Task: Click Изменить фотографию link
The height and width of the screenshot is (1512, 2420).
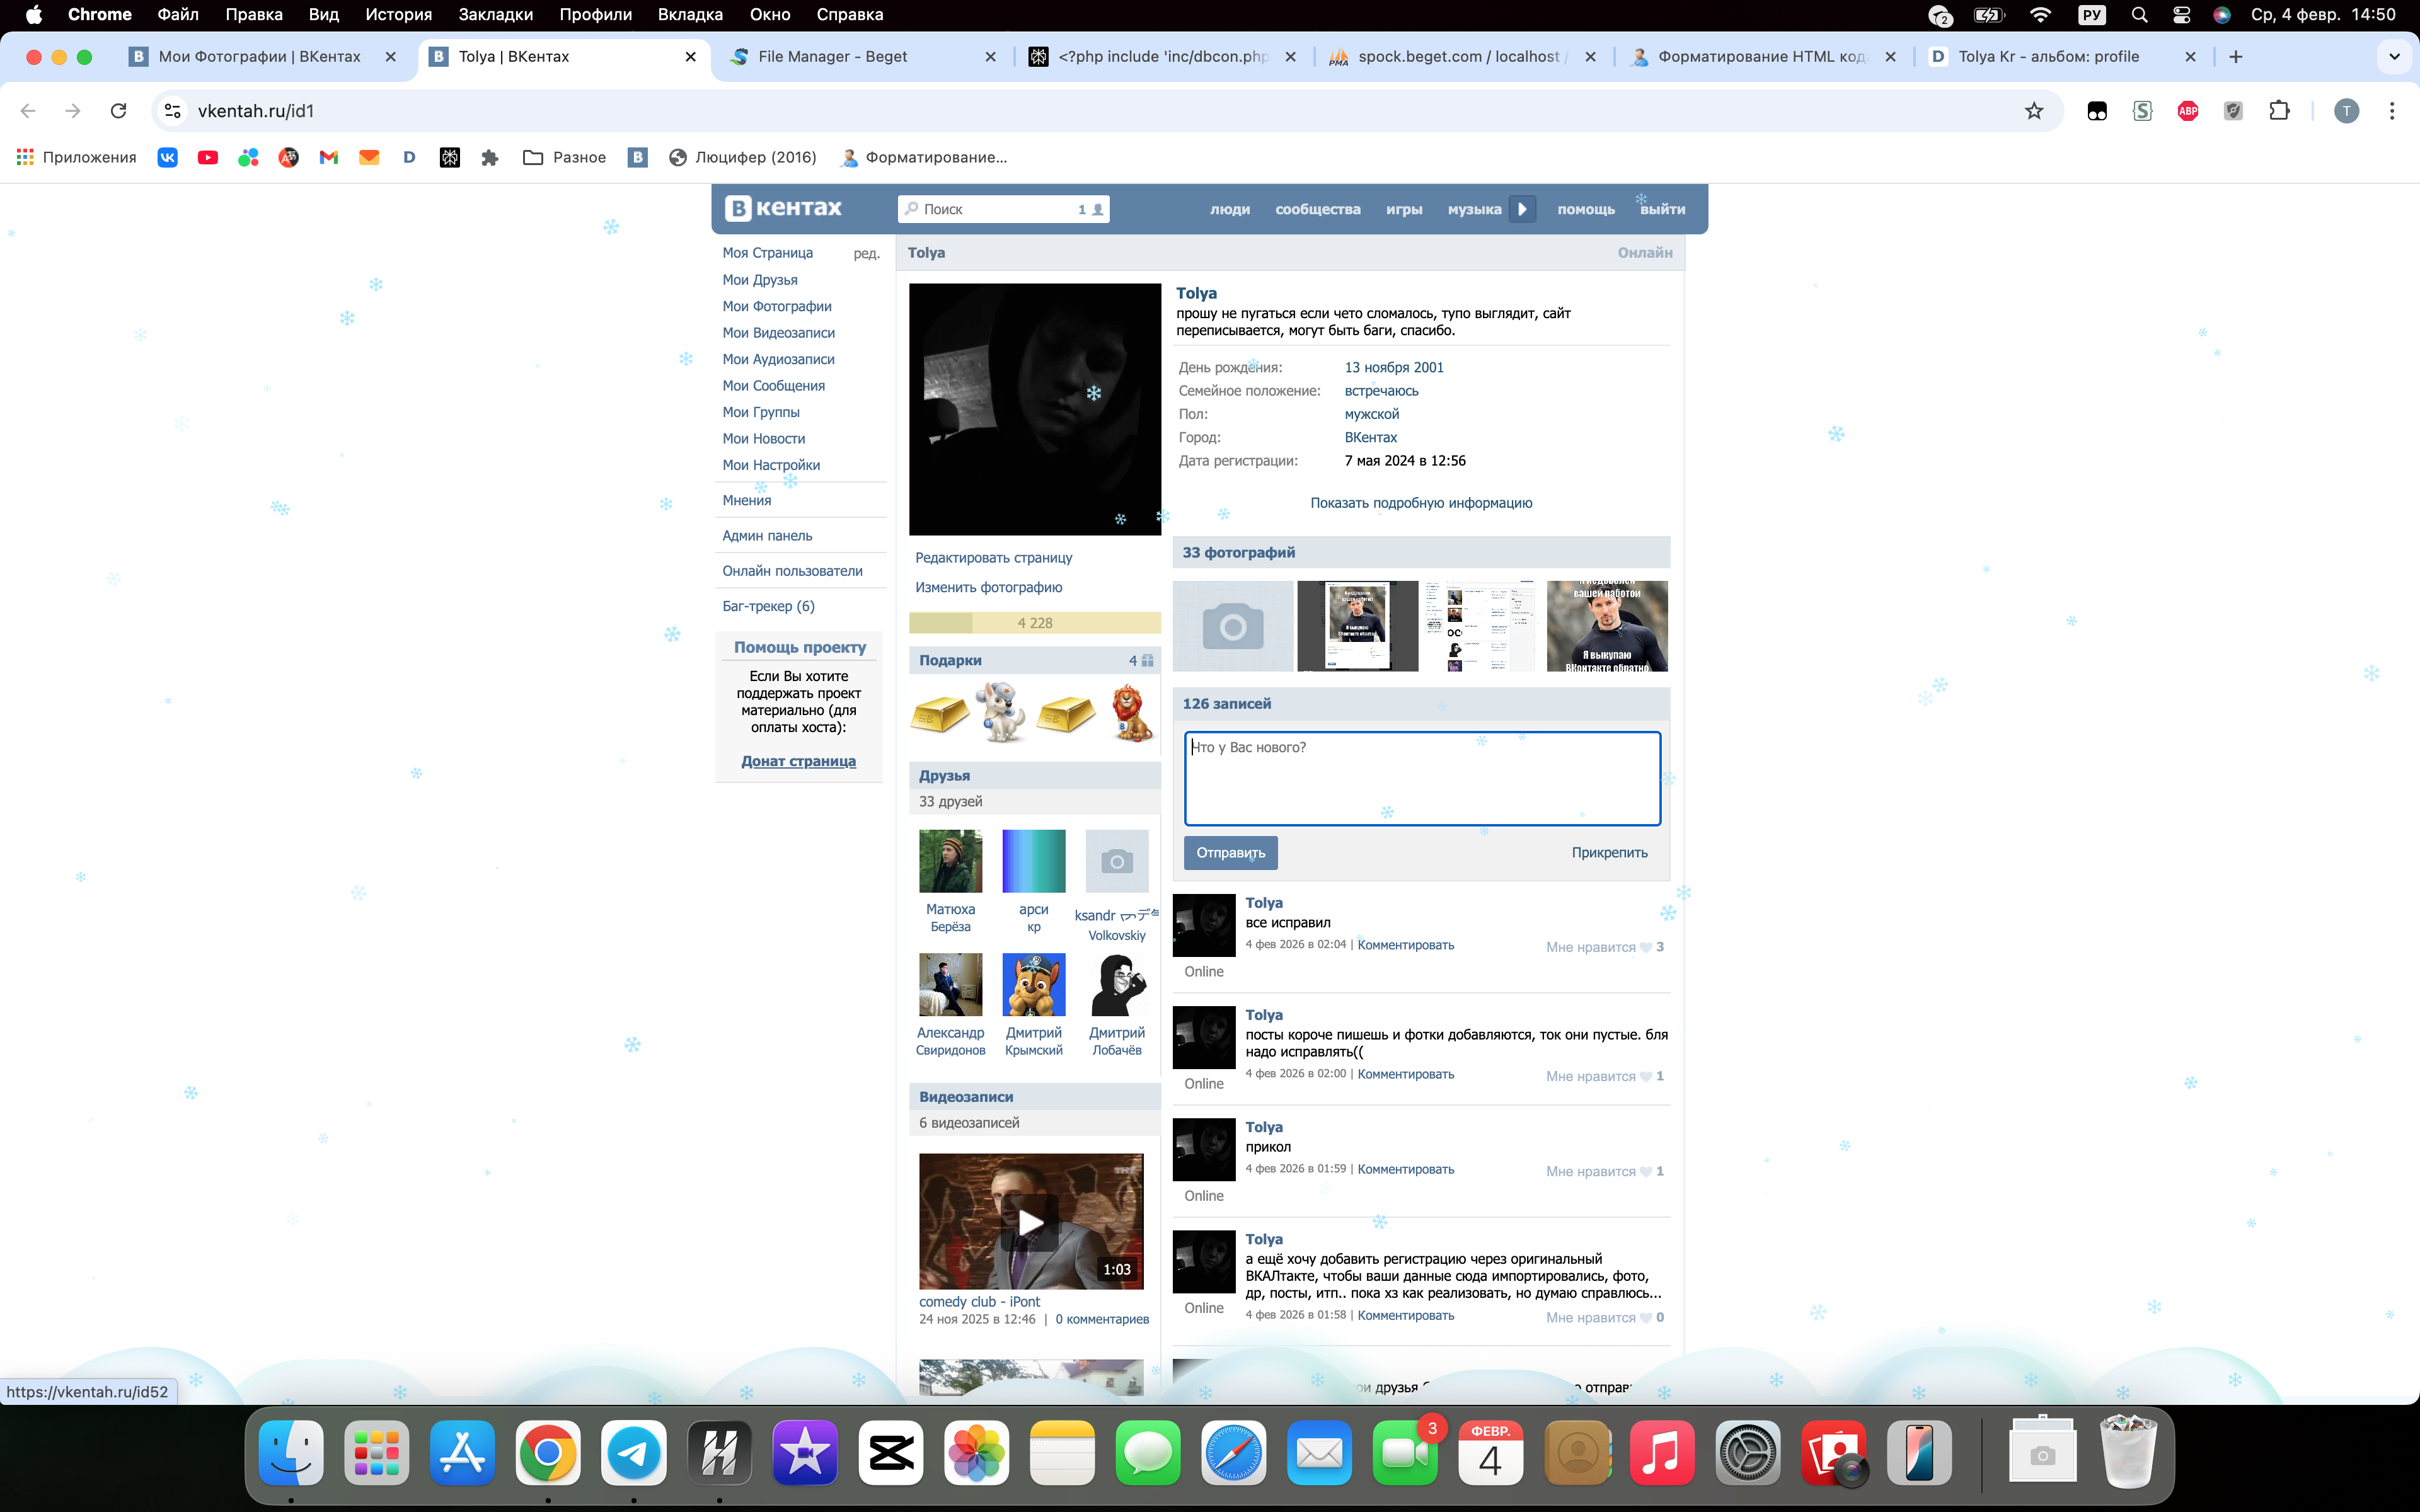Action: 988,587
